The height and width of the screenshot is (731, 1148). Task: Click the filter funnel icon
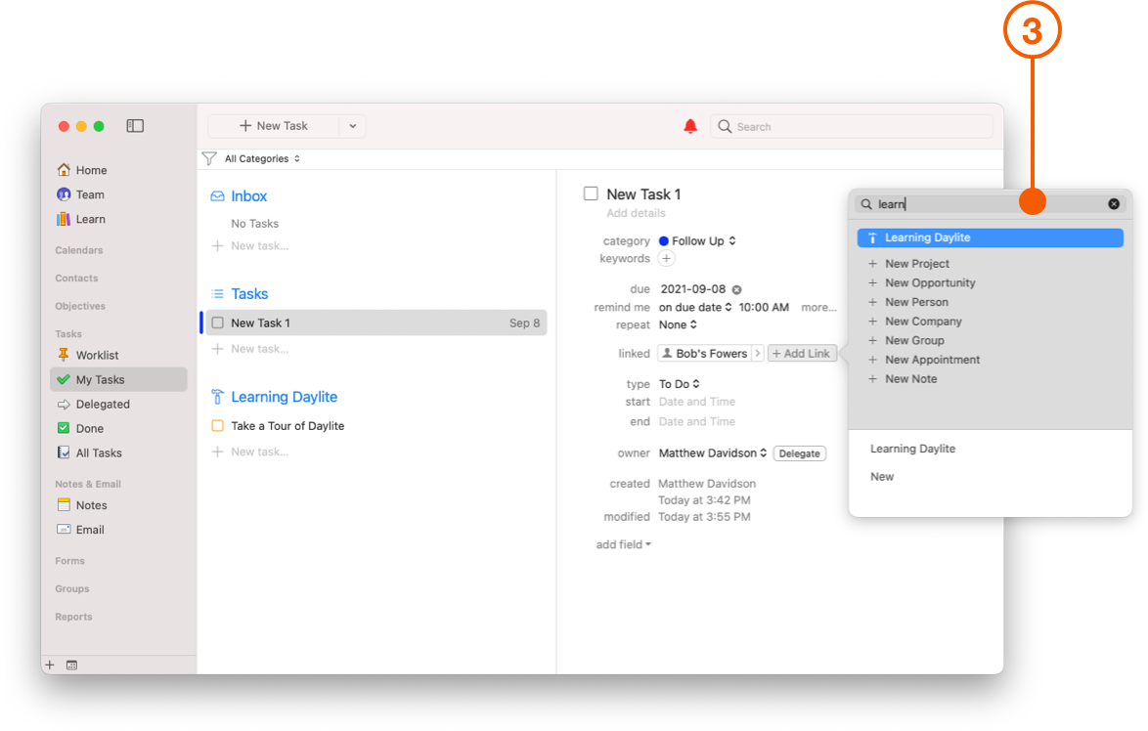coord(209,158)
